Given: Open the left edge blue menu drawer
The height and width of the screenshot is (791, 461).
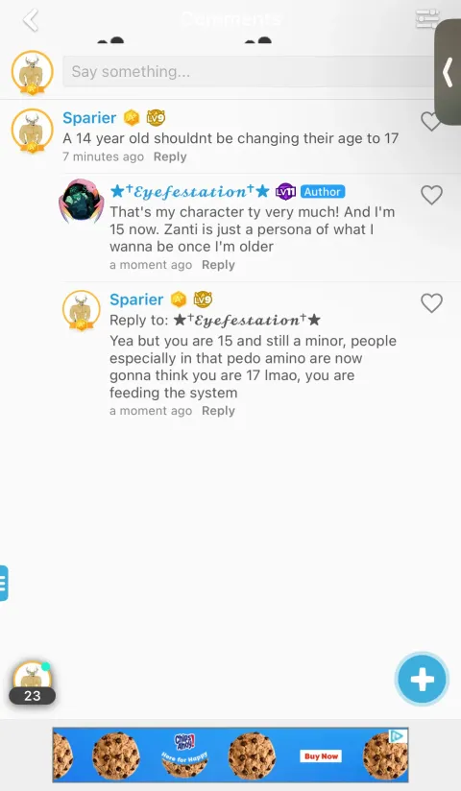Looking at the screenshot, I should 4,583.
